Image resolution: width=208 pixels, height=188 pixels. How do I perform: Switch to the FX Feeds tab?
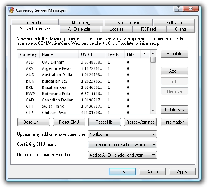point(150,29)
